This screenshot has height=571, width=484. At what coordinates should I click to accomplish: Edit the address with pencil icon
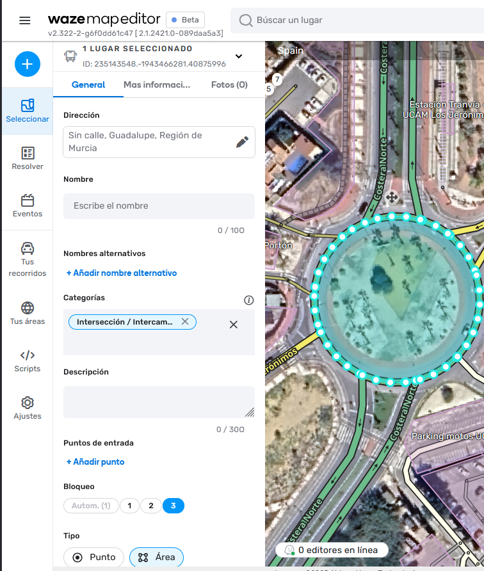coord(242,142)
